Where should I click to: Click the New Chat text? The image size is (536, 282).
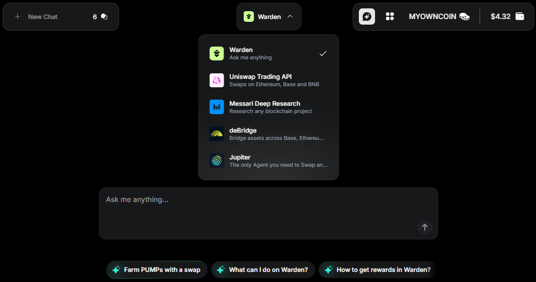tap(42, 17)
